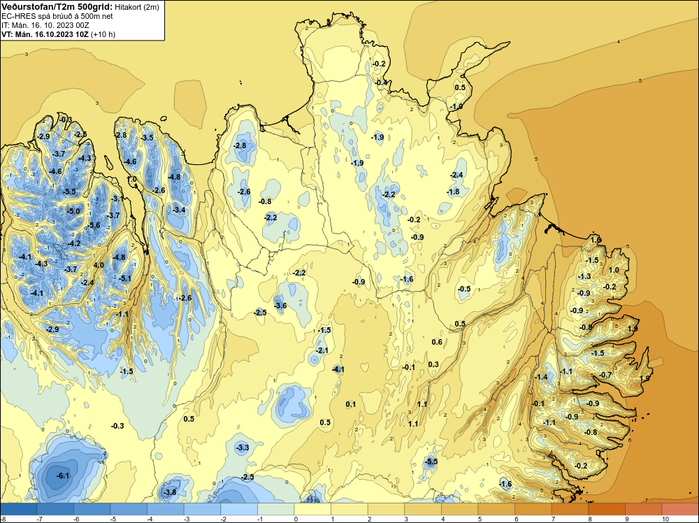Click the legend tick label "10"

(665, 519)
